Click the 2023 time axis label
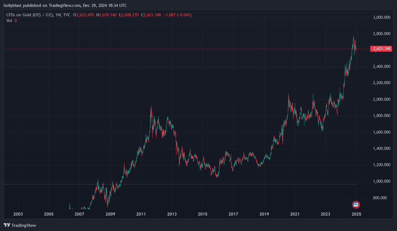397x231 pixels. 326,214
